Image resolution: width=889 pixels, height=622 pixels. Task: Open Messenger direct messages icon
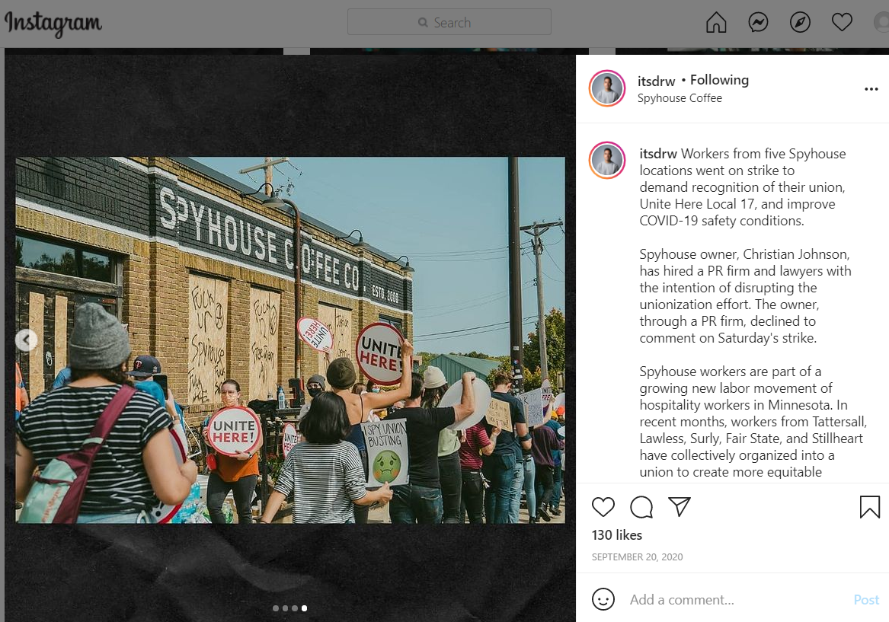pyautogui.click(x=758, y=23)
